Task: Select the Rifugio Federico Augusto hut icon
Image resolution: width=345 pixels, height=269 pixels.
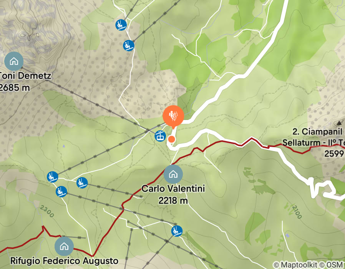Action: (64, 246)
